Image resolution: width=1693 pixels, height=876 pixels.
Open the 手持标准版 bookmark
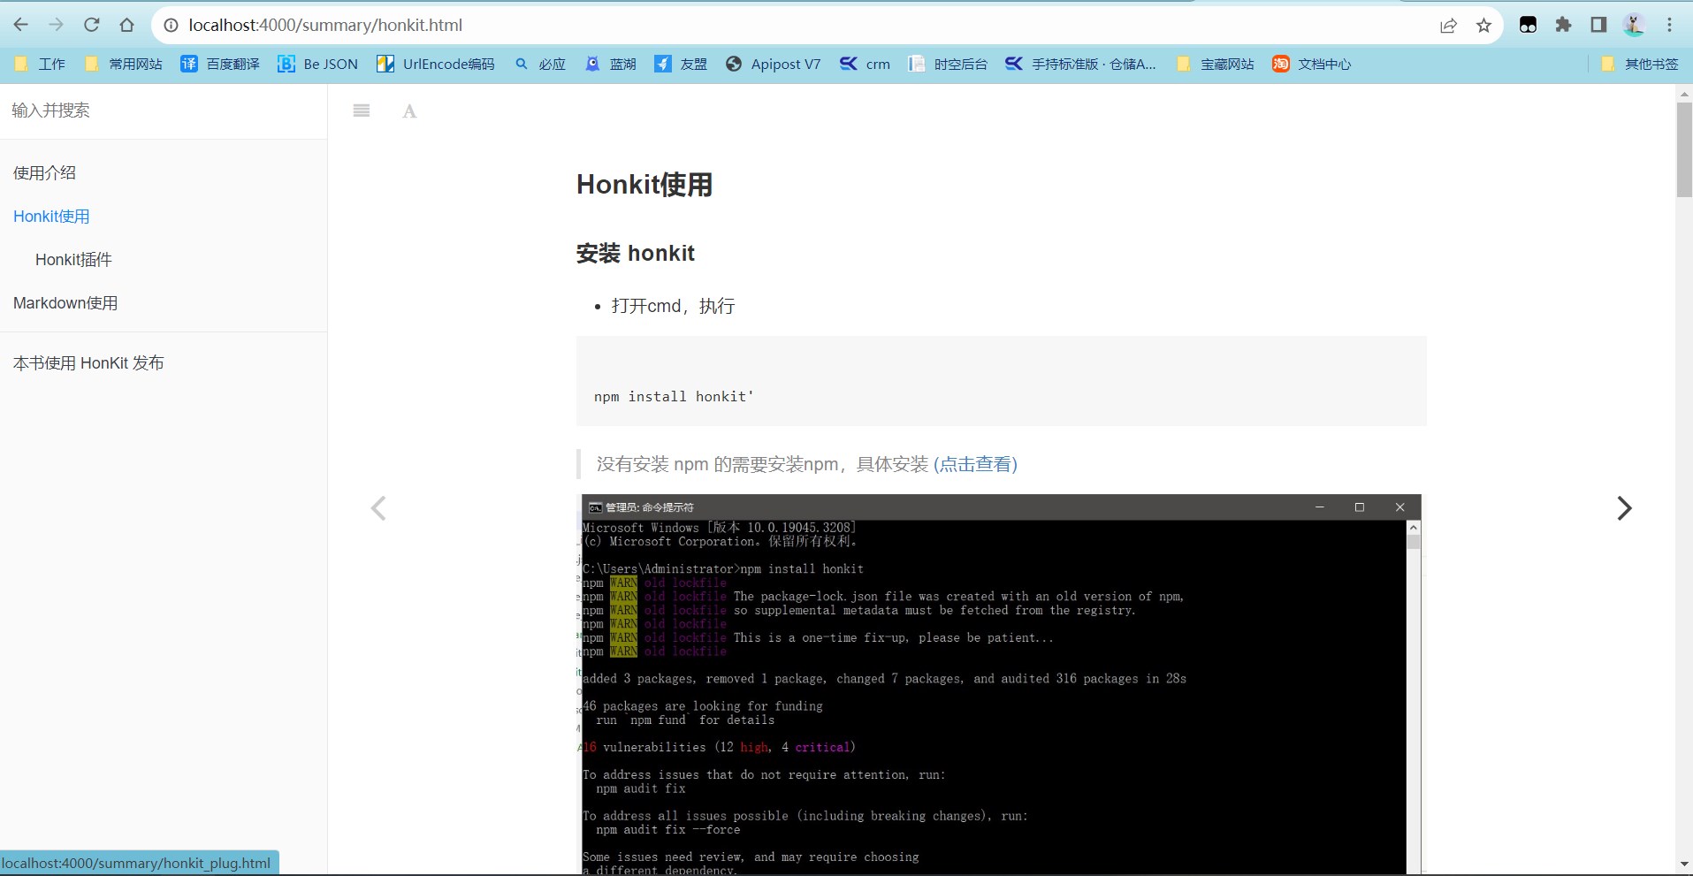coord(1080,64)
